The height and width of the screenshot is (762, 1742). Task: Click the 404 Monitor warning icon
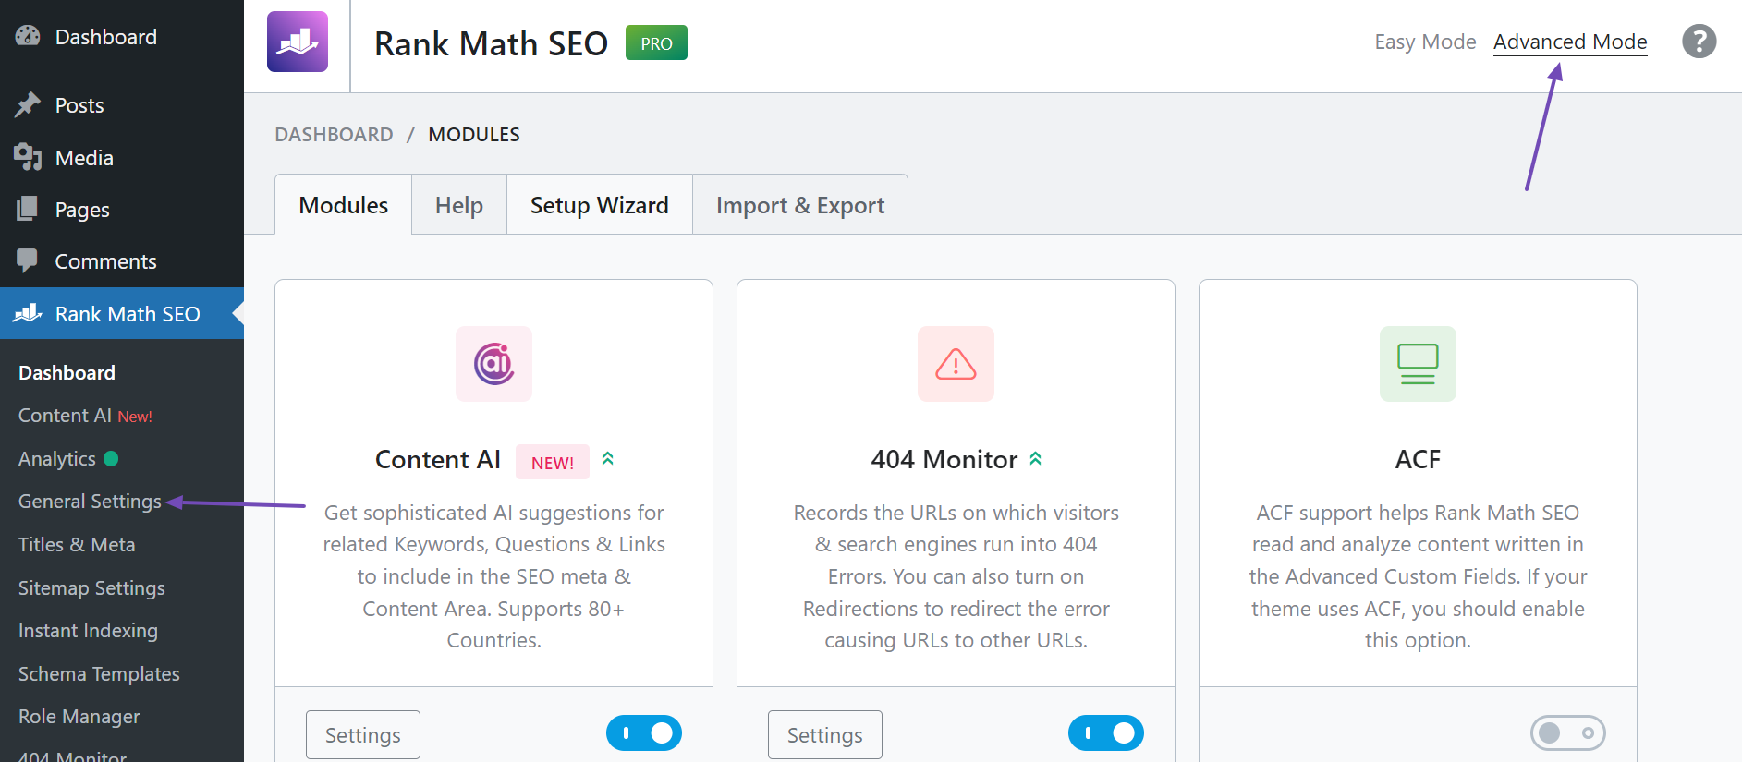click(956, 364)
